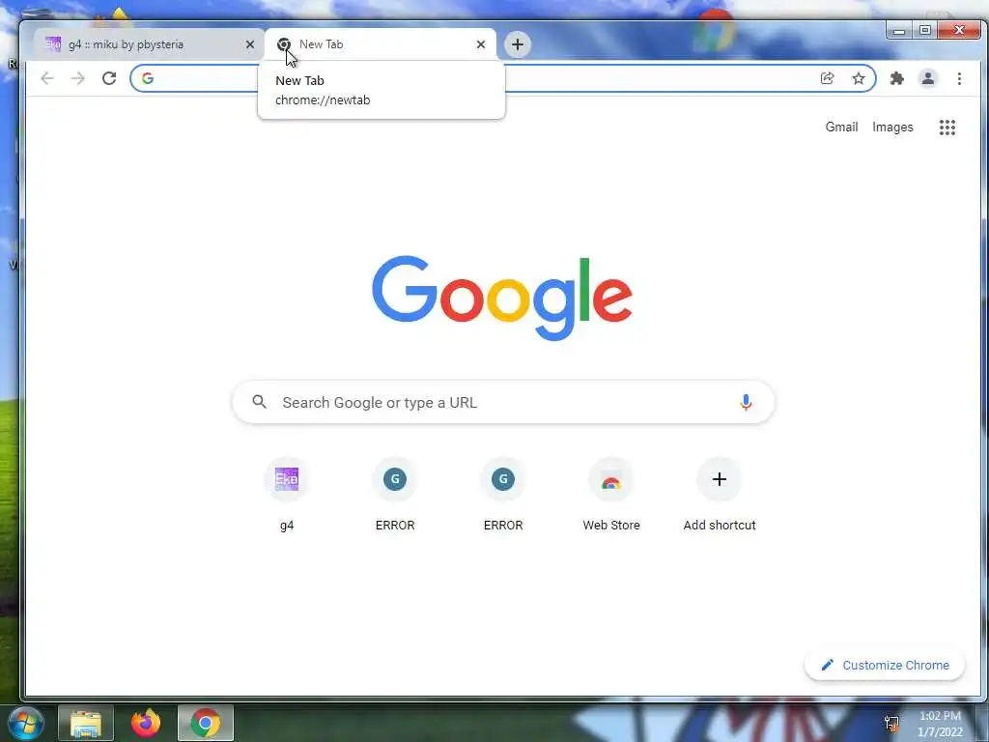Open the first ERROR shortcut
This screenshot has width=989, height=742.
point(395,496)
